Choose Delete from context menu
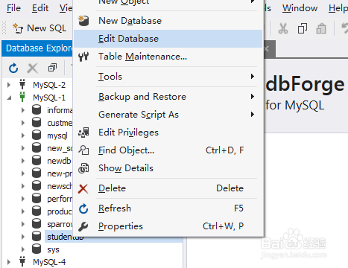 click(168, 188)
